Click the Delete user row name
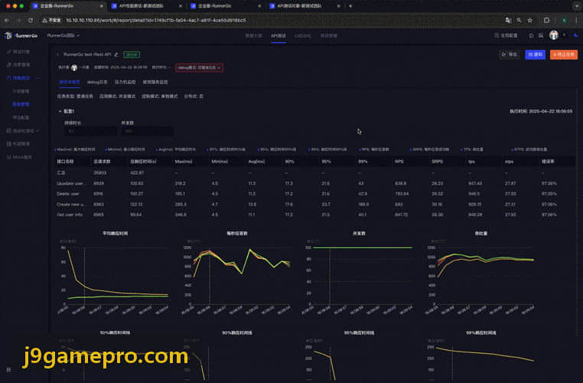The image size is (583, 383). pyautogui.click(x=68, y=194)
